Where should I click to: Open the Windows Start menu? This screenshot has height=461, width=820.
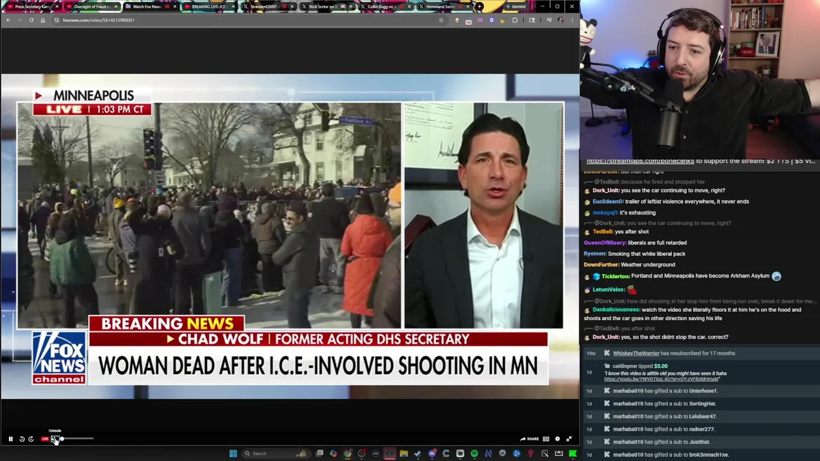coord(233,453)
